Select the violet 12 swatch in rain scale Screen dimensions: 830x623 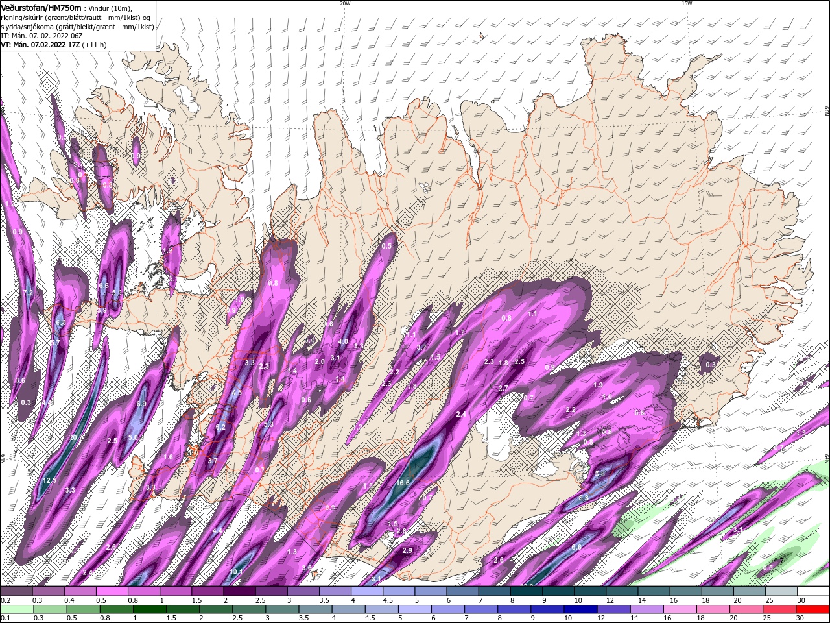pos(613,609)
